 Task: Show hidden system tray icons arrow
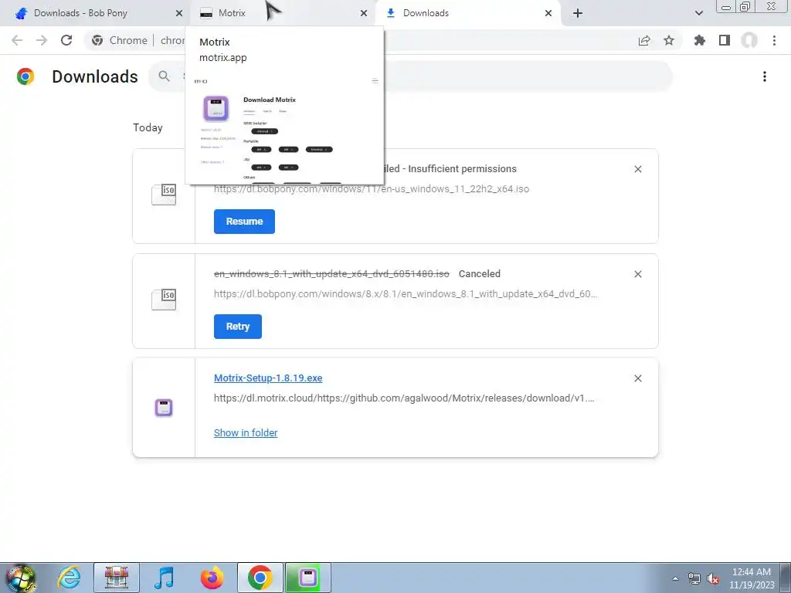(675, 578)
